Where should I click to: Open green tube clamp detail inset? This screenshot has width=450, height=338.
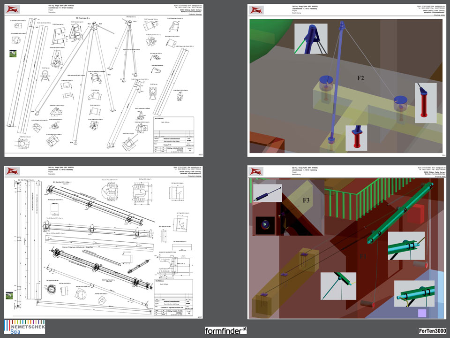(x=406, y=245)
